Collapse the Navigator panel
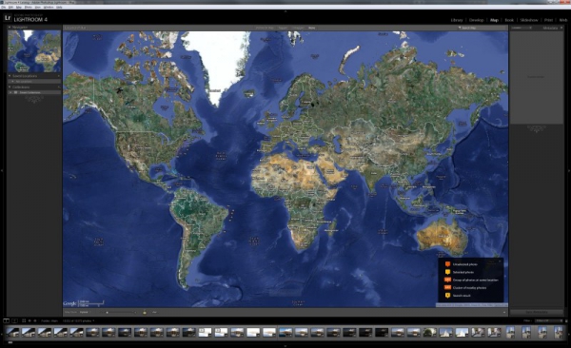 (10, 28)
